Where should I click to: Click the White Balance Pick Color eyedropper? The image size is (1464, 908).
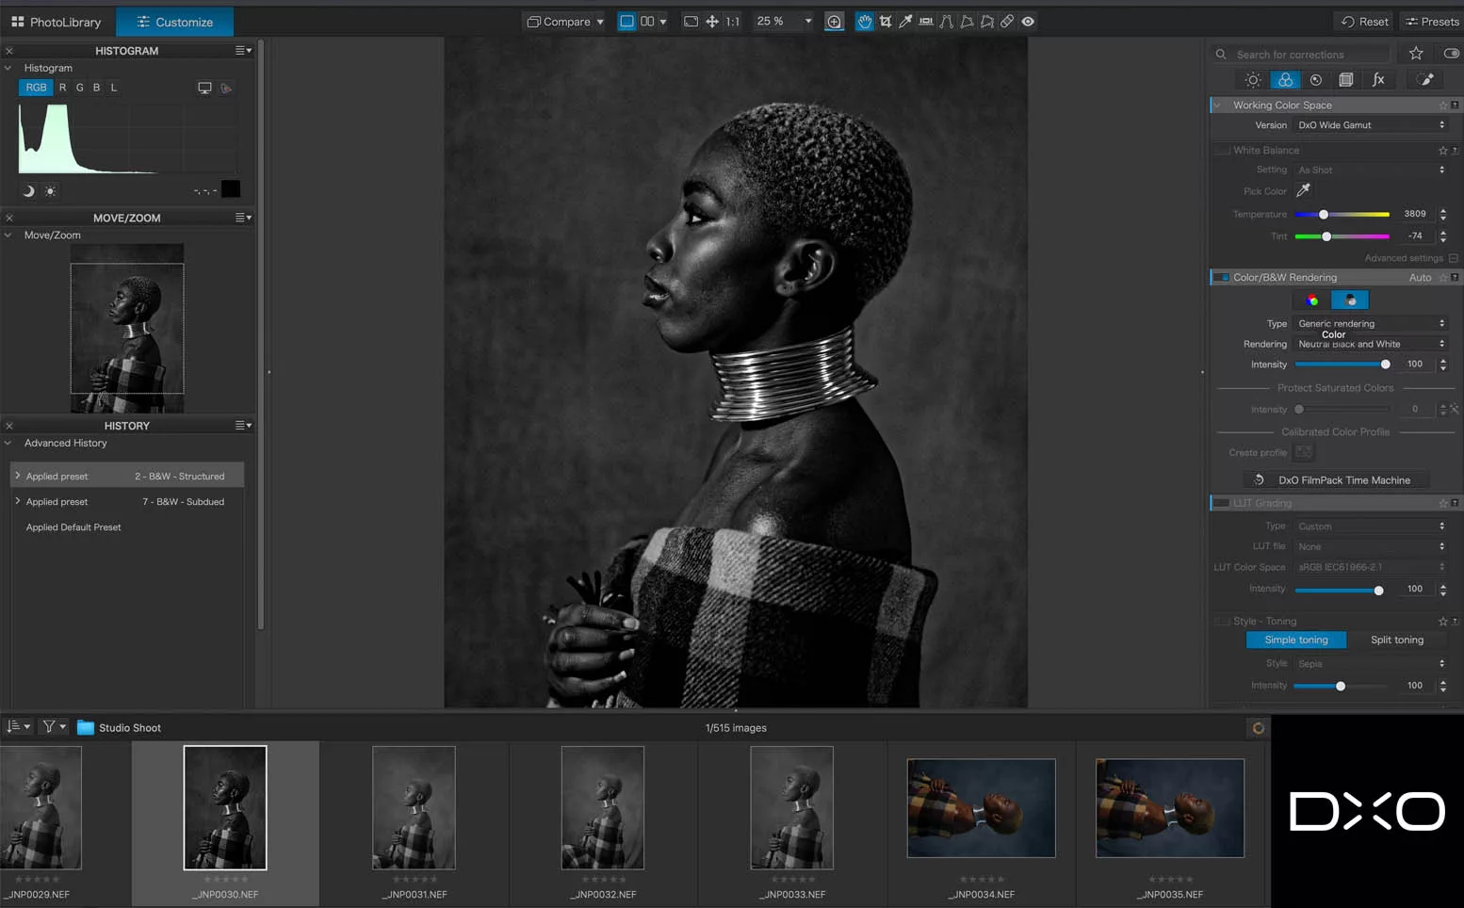[x=1303, y=191]
